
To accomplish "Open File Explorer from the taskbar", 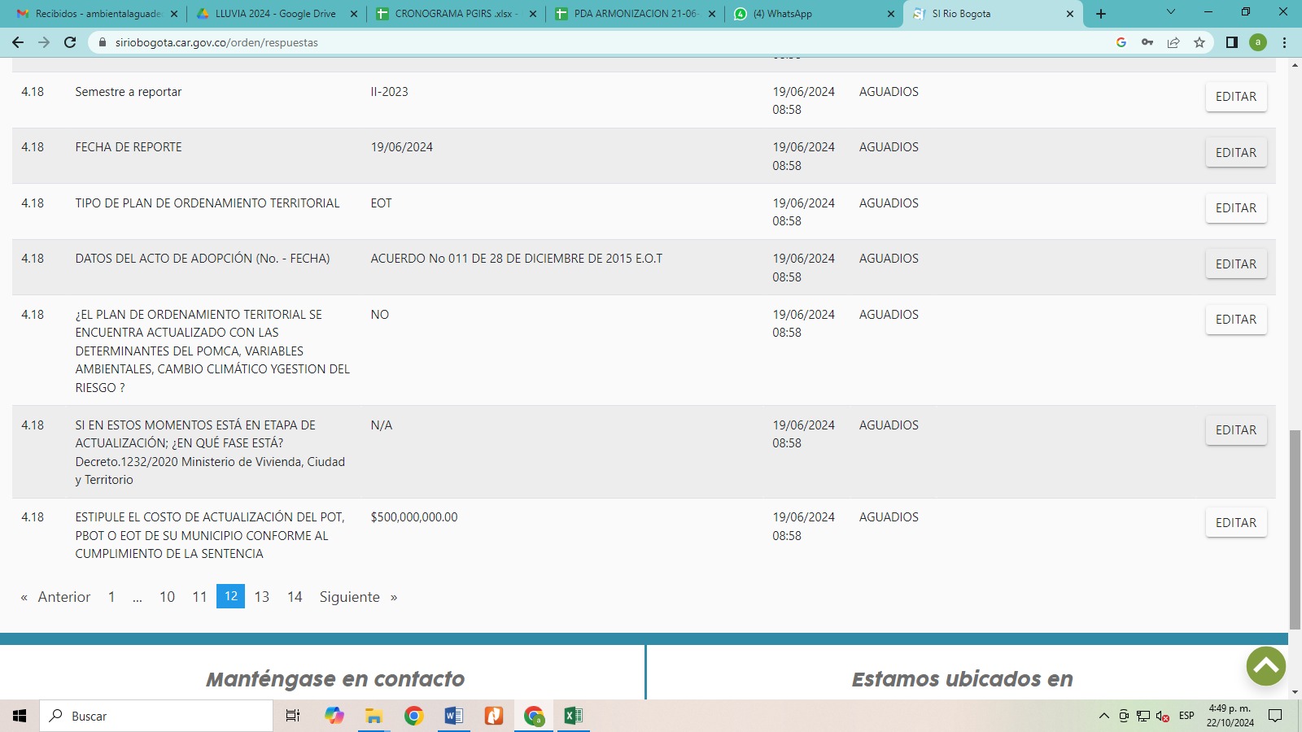I will point(374,716).
